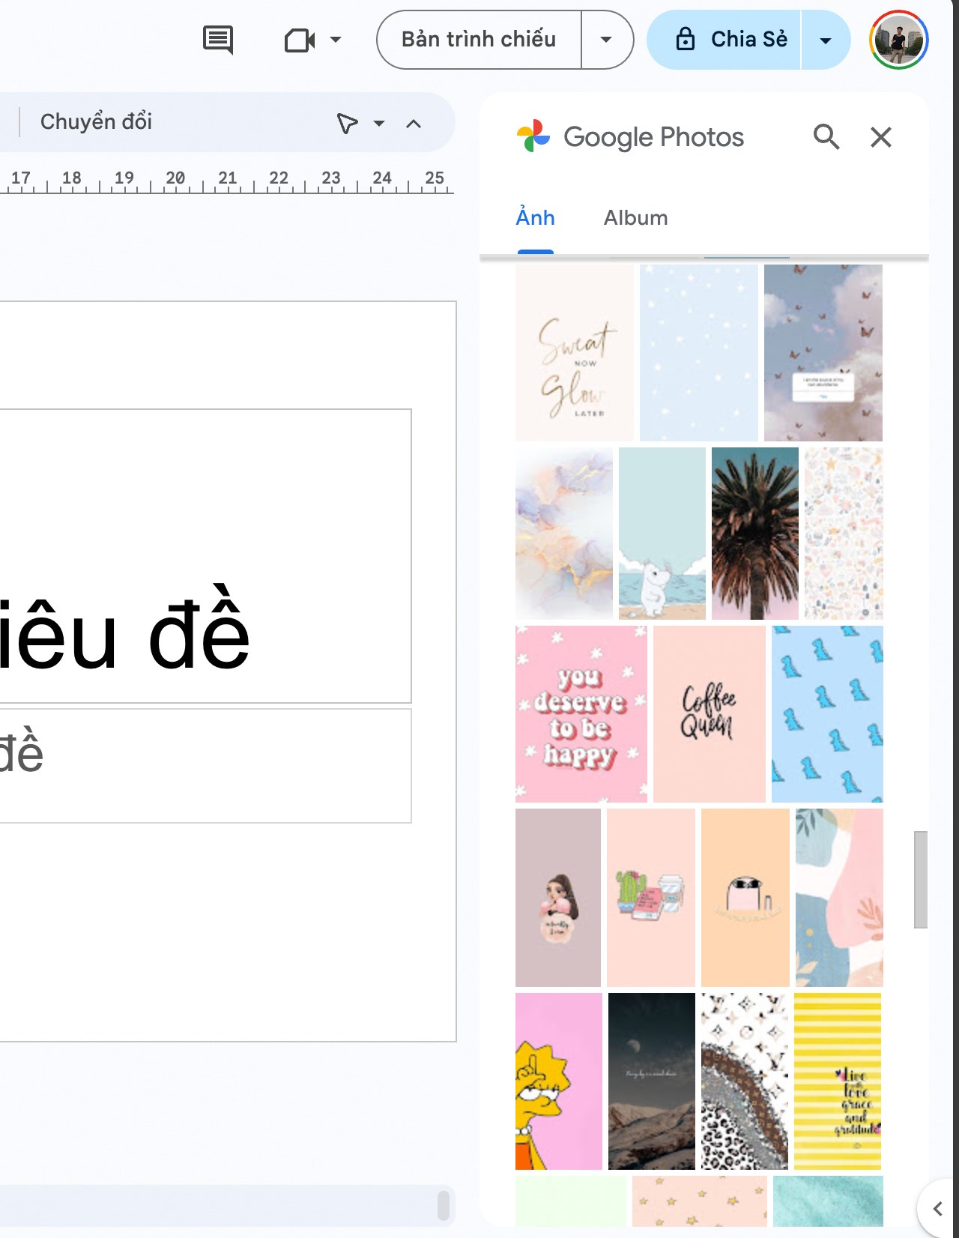
Task: Select the peach background character photo
Action: [x=745, y=898]
